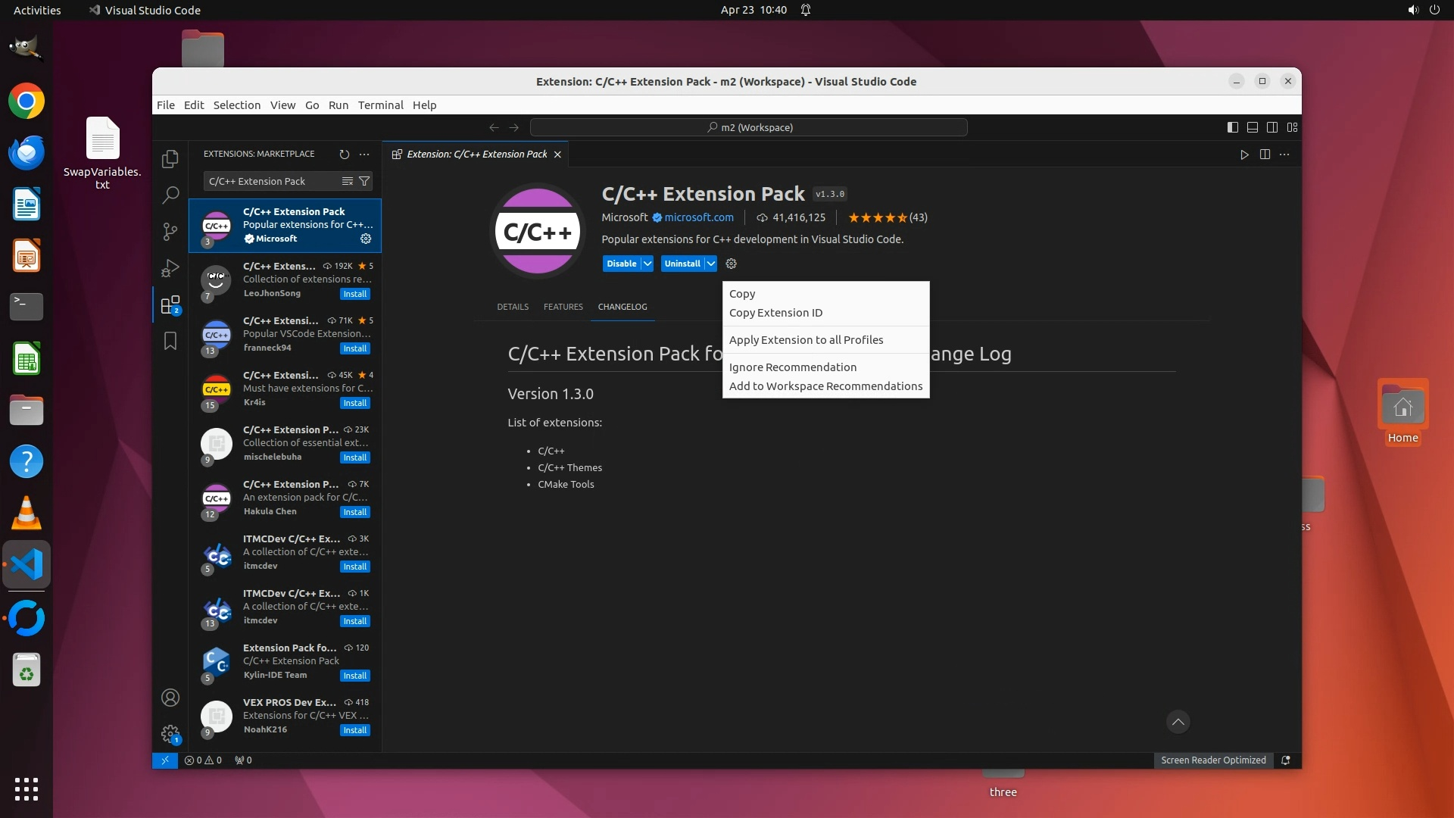Click the filter extensions funnel icon
Viewport: 1454px width, 818px height.
pyautogui.click(x=364, y=181)
